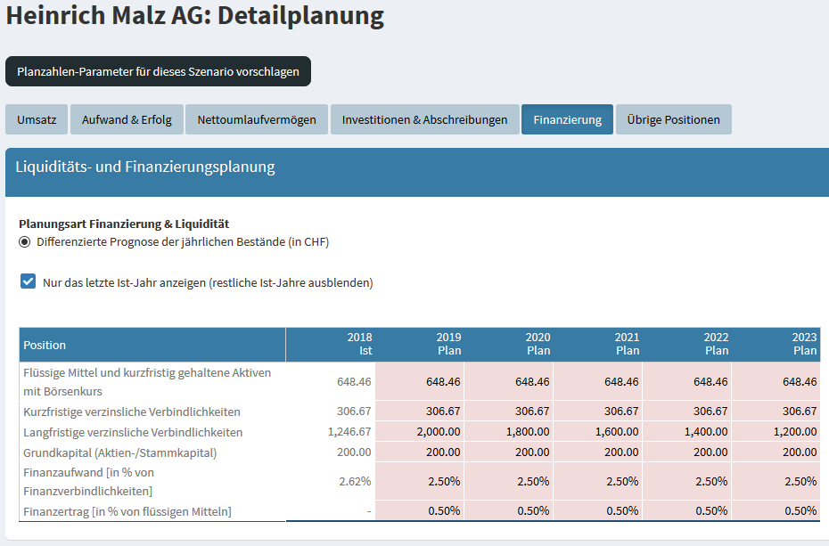This screenshot has height=546, width=829.
Task: Edit the 1,200.00 Langfristige Verbindlichkeiten value
Action: (x=776, y=431)
